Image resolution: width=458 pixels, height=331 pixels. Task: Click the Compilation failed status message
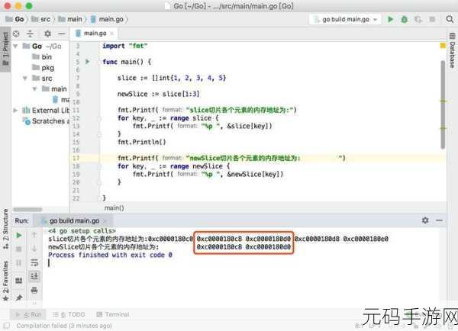coord(64,326)
